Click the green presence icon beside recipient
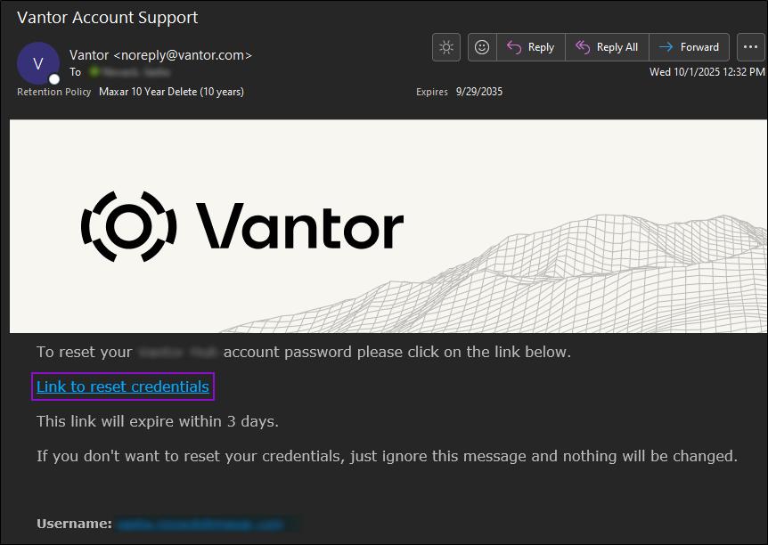This screenshot has height=545, width=768. [x=92, y=72]
